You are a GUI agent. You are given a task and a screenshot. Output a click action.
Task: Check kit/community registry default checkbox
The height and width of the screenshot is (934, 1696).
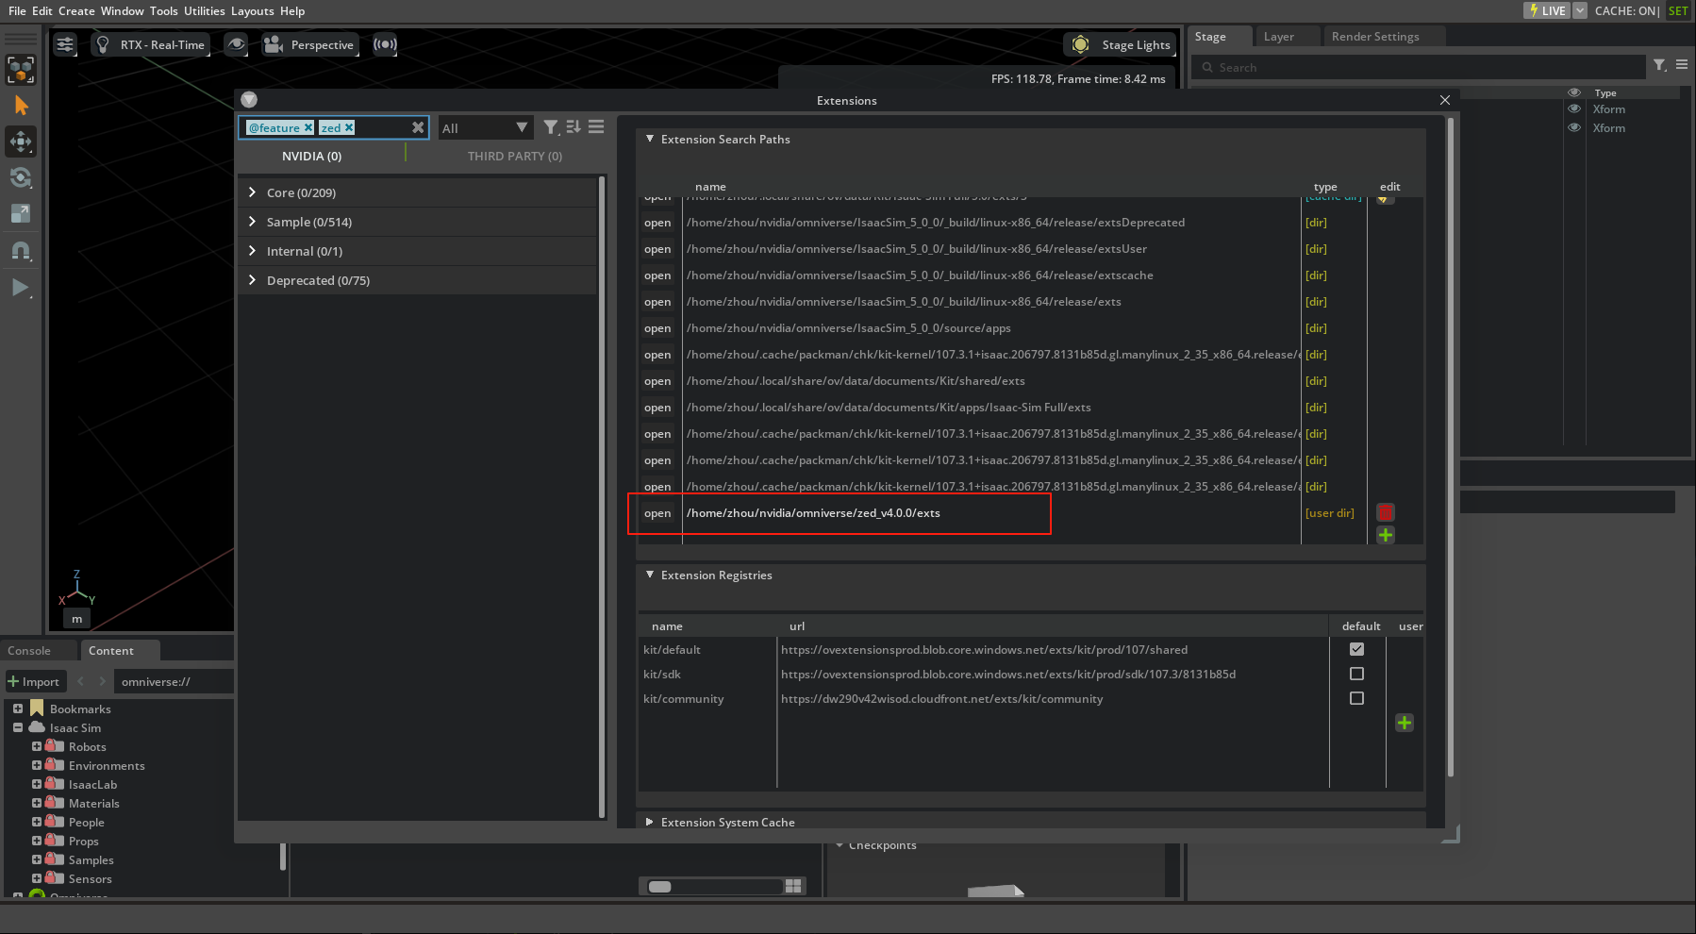pyautogui.click(x=1356, y=698)
